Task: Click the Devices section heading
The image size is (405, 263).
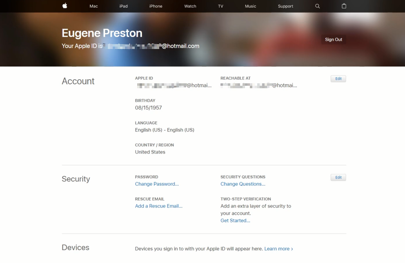Action: point(76,247)
